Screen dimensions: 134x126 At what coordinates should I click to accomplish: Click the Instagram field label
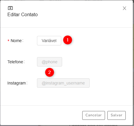(17, 83)
